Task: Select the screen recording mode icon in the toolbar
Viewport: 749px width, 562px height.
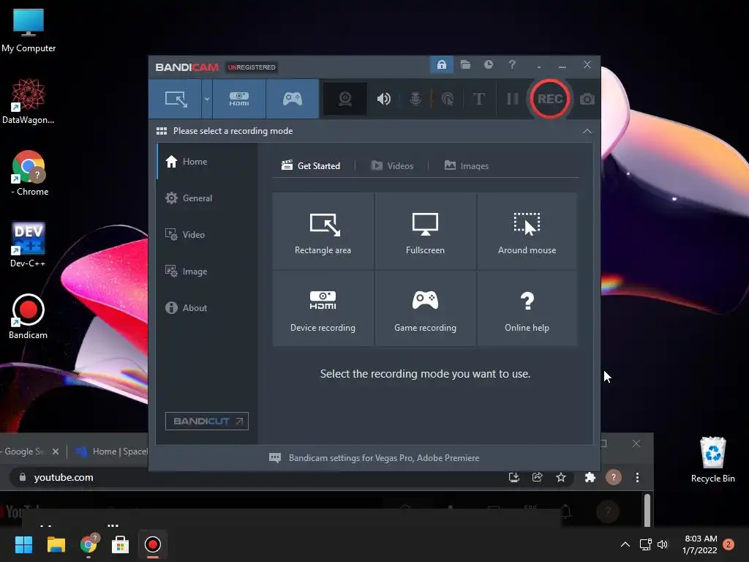Action: coord(176,99)
